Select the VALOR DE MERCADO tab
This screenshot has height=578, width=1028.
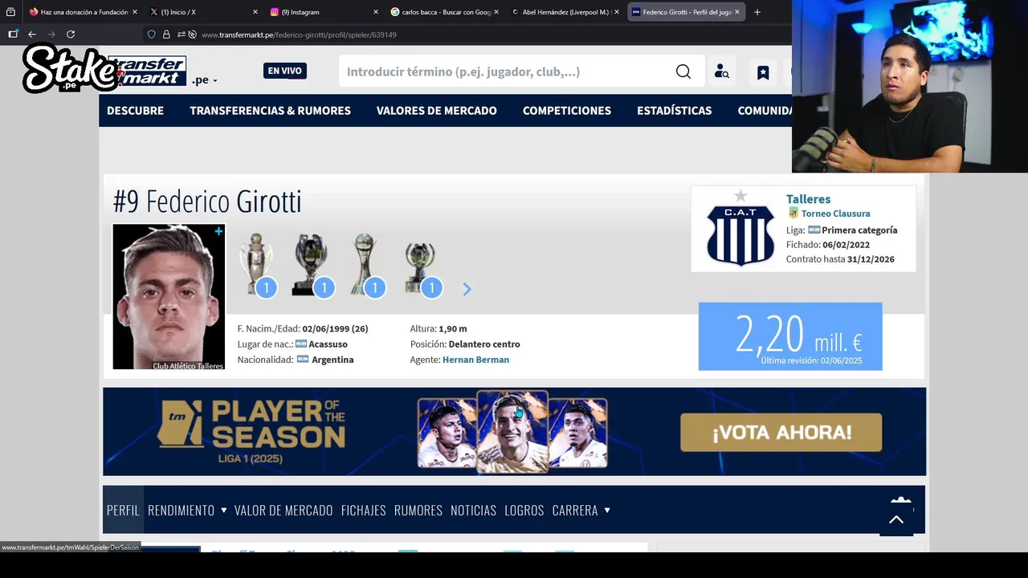(x=284, y=511)
